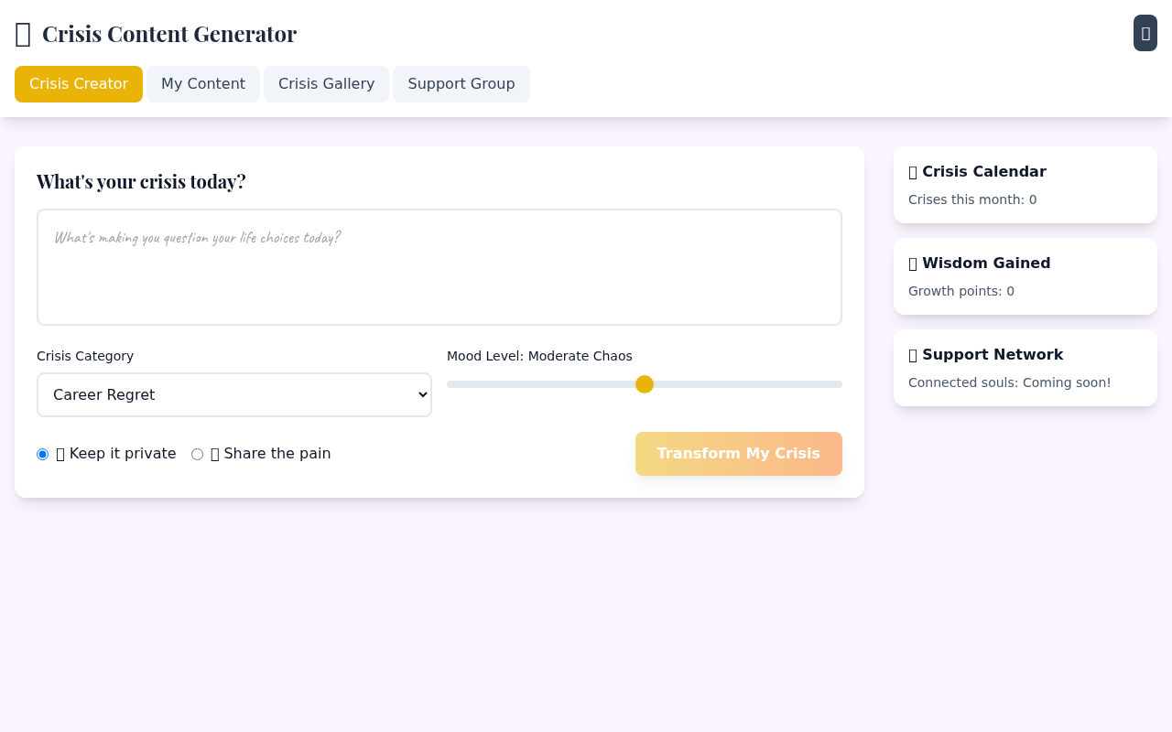Click the dark theme toggle icon
This screenshot has height=732, width=1172.
pos(1145,33)
